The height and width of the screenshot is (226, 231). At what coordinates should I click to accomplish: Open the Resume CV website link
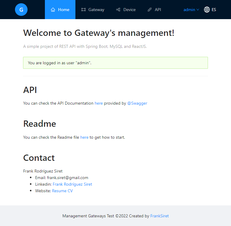[x=62, y=191]
